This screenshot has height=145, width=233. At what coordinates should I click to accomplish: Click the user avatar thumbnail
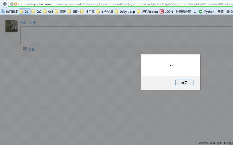click(11, 26)
